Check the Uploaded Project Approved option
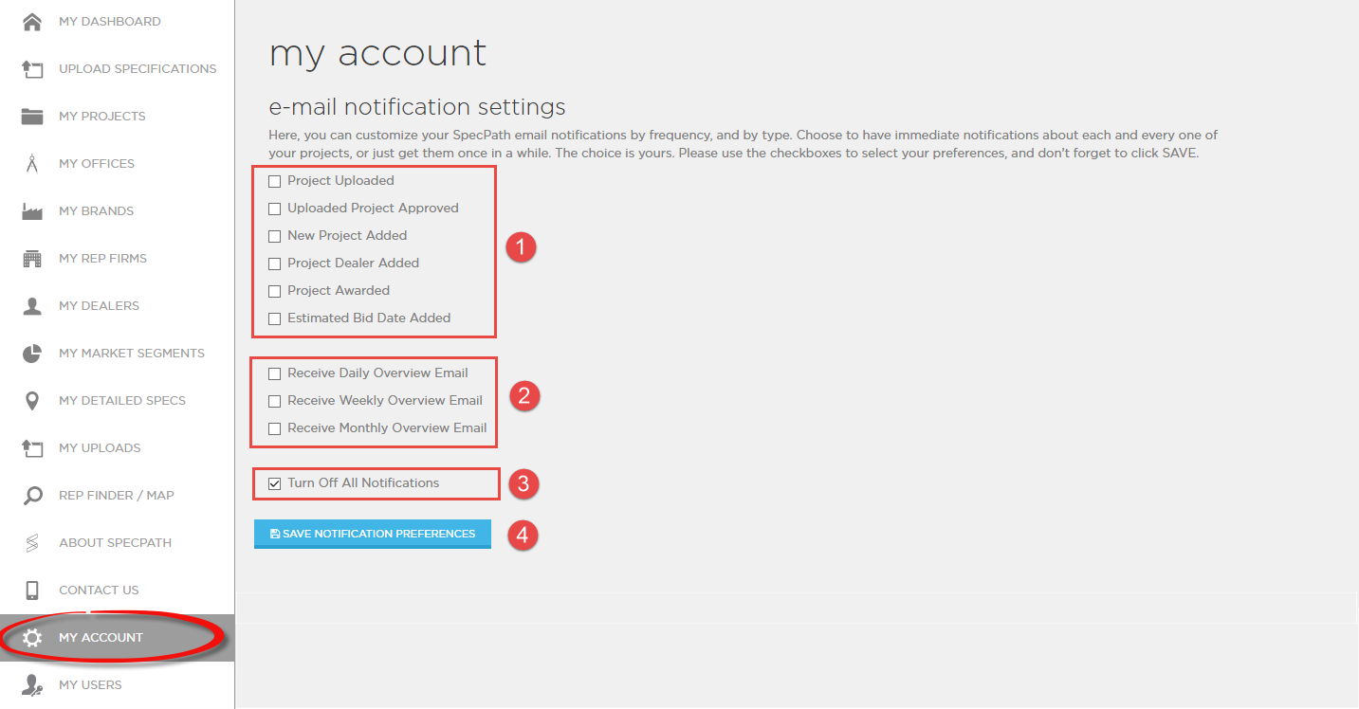 tap(275, 209)
